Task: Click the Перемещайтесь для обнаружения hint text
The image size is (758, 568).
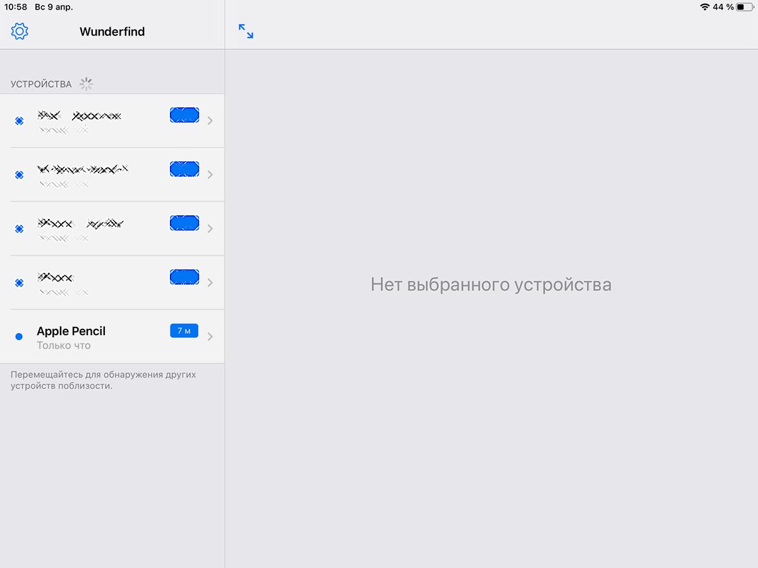Action: tap(104, 380)
